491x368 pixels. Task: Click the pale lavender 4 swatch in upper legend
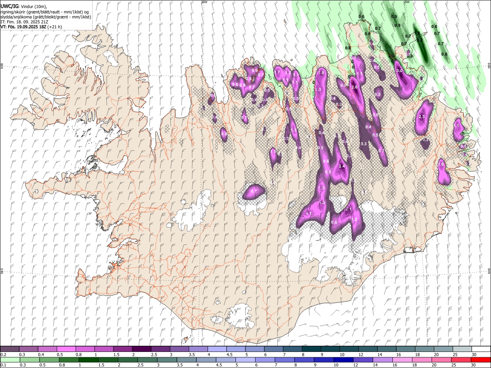(x=216, y=349)
